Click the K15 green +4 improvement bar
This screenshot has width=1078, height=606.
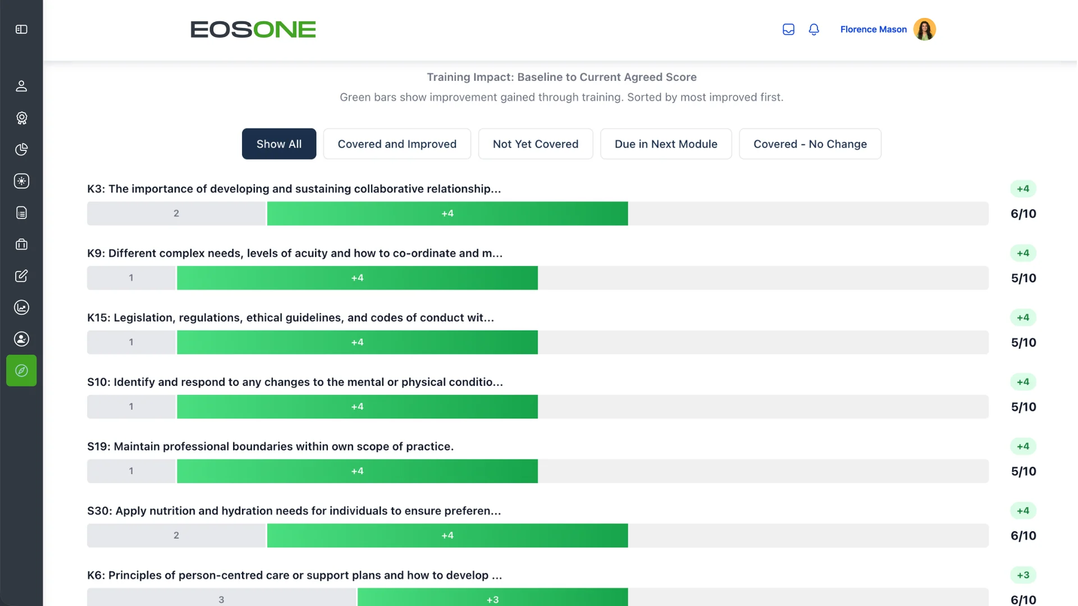point(357,342)
